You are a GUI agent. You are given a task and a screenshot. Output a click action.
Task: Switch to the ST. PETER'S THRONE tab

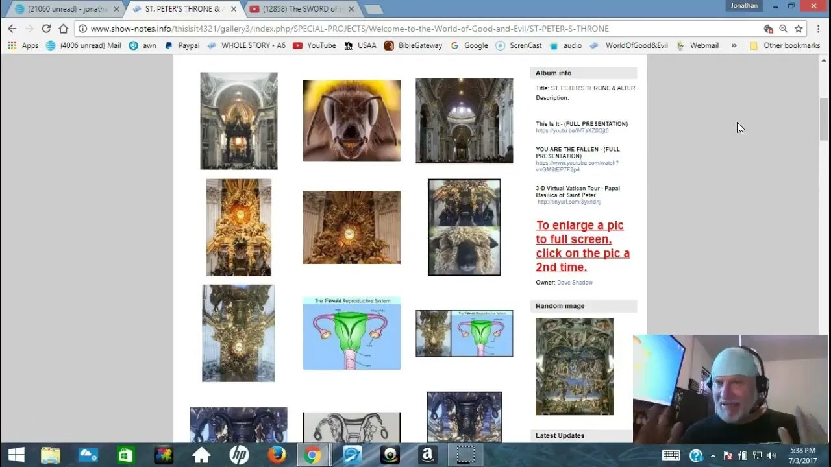pos(184,9)
